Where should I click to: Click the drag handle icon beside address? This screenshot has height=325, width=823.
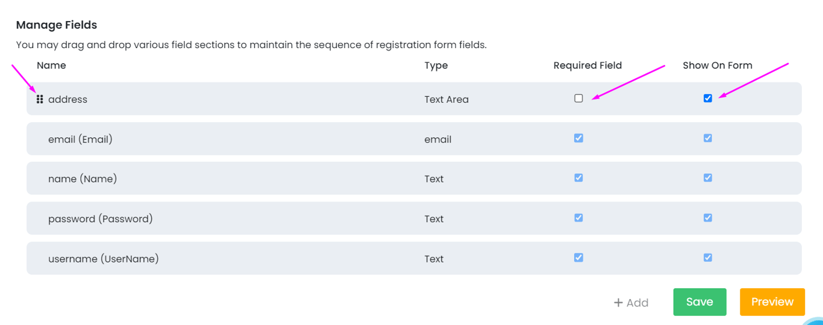point(40,99)
